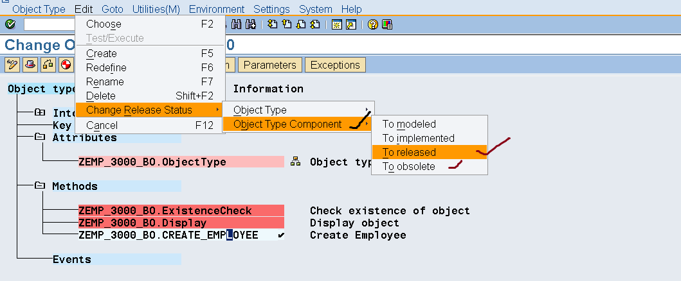Select 'To obsolete' status option
This screenshot has width=681, height=281.
coord(408,166)
